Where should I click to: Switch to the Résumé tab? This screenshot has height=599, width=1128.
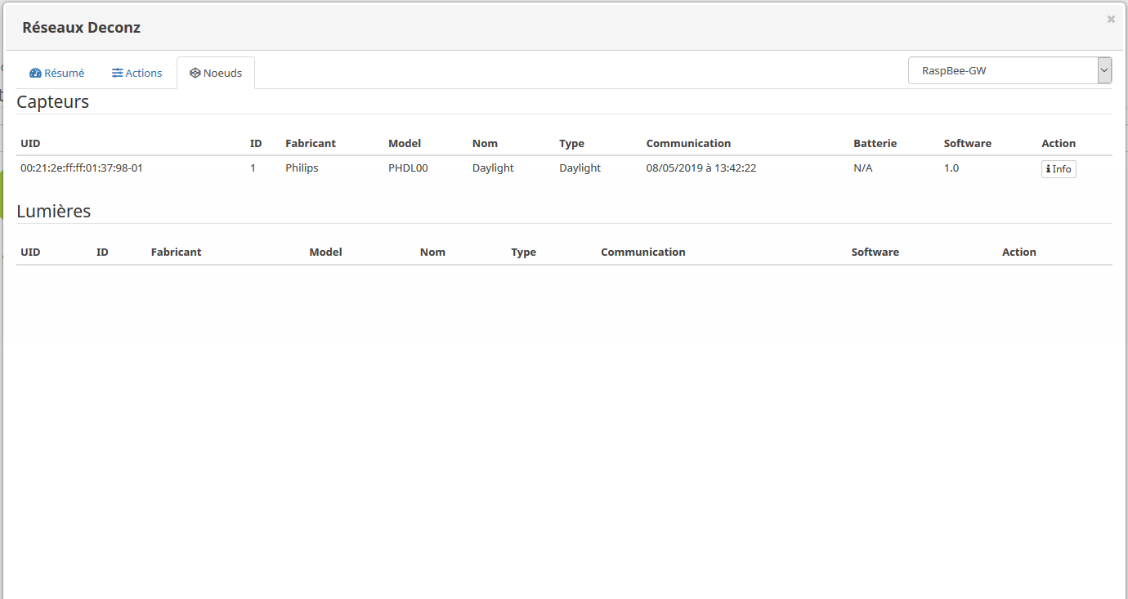(x=56, y=73)
